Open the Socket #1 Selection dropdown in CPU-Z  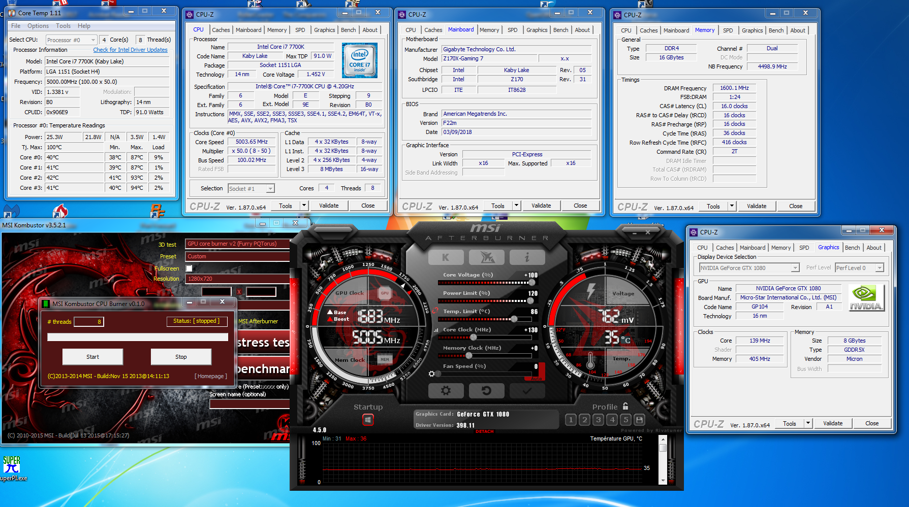click(x=251, y=189)
